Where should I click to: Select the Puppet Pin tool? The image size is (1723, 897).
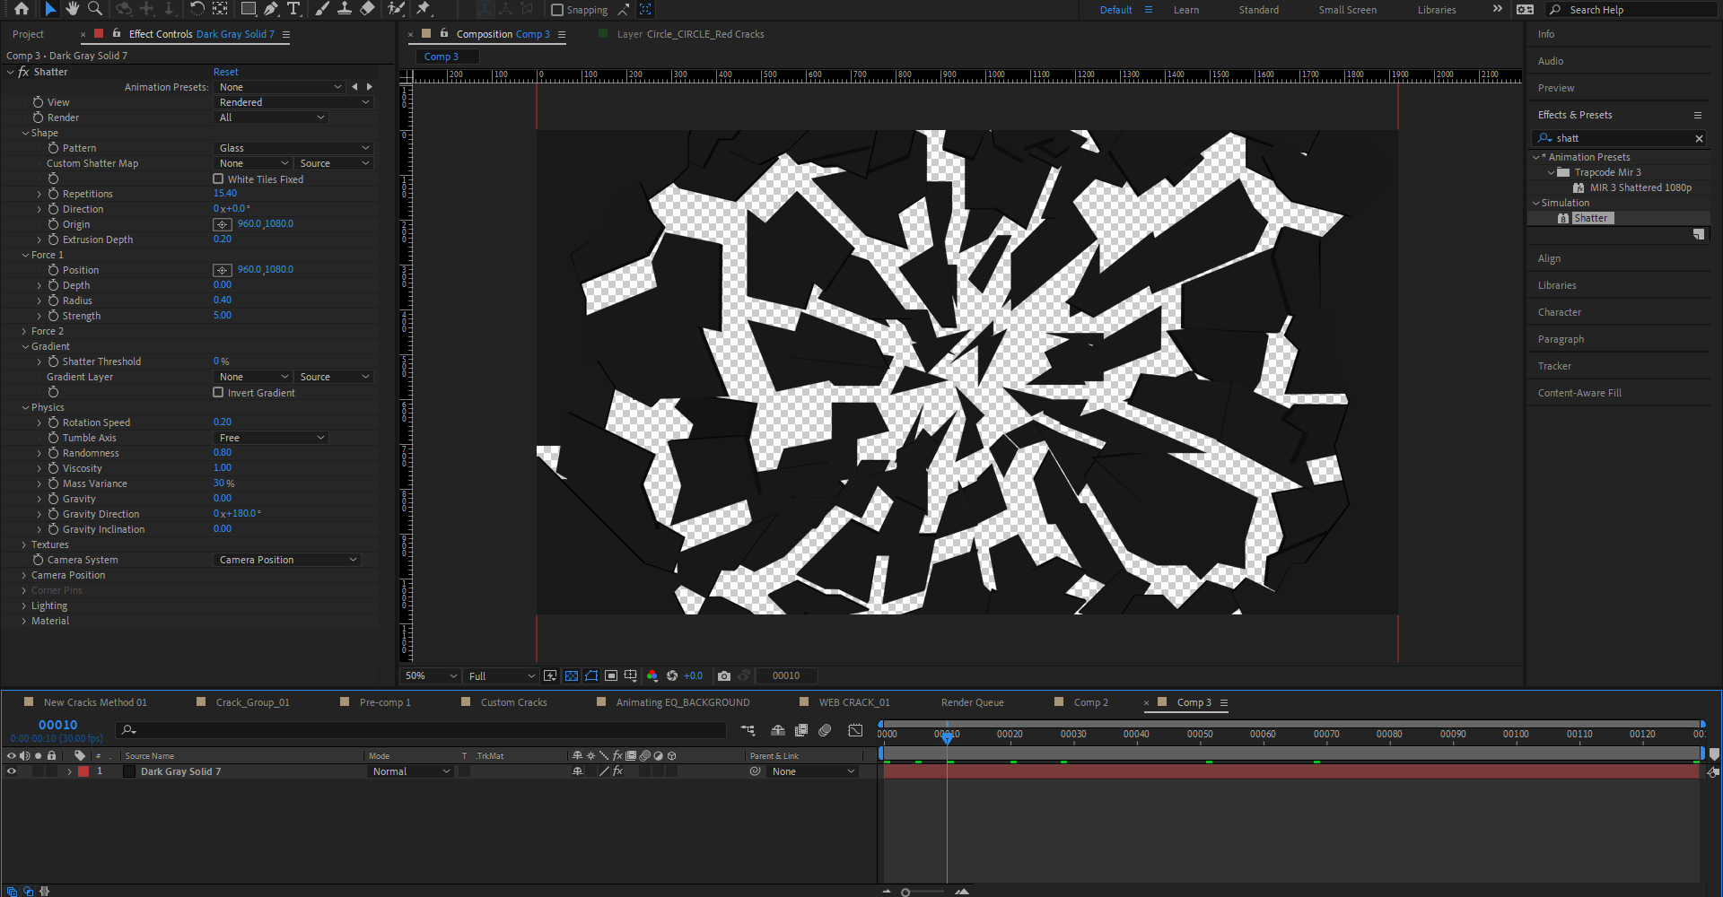coord(424,10)
